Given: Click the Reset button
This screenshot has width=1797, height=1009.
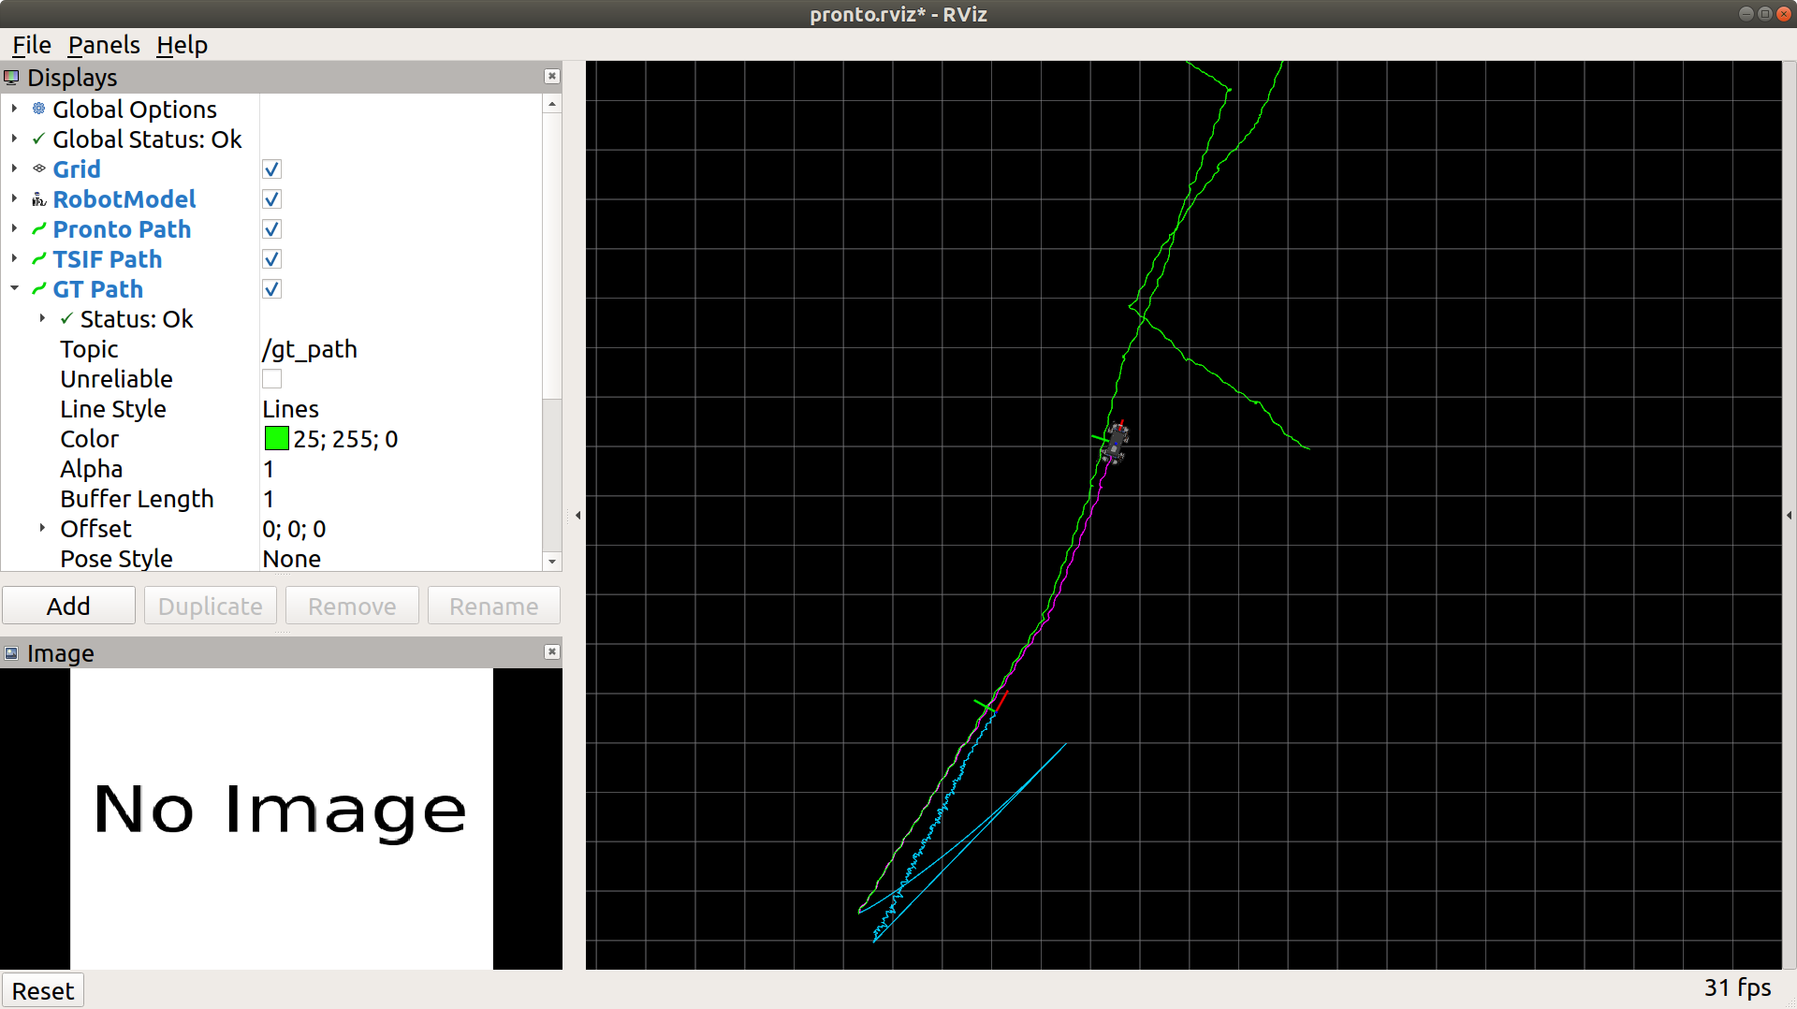Looking at the screenshot, I should (43, 990).
